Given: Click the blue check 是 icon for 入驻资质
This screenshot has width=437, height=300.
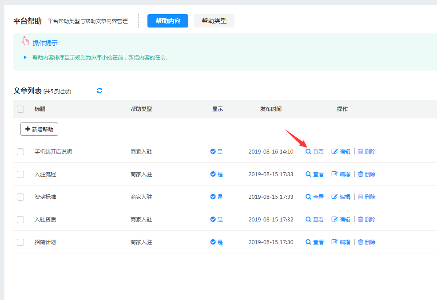Looking at the screenshot, I should coord(213,220).
